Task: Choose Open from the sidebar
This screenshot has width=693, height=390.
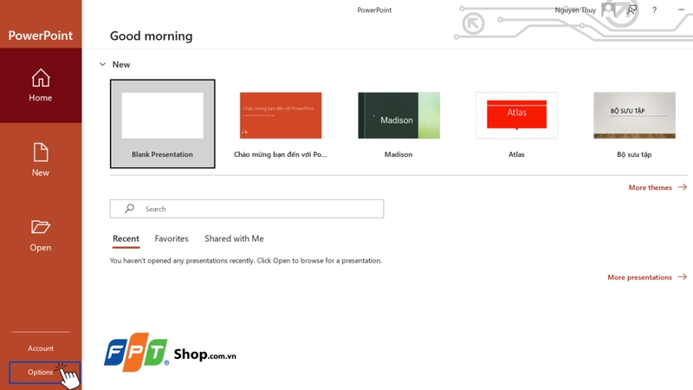Action: (x=41, y=235)
